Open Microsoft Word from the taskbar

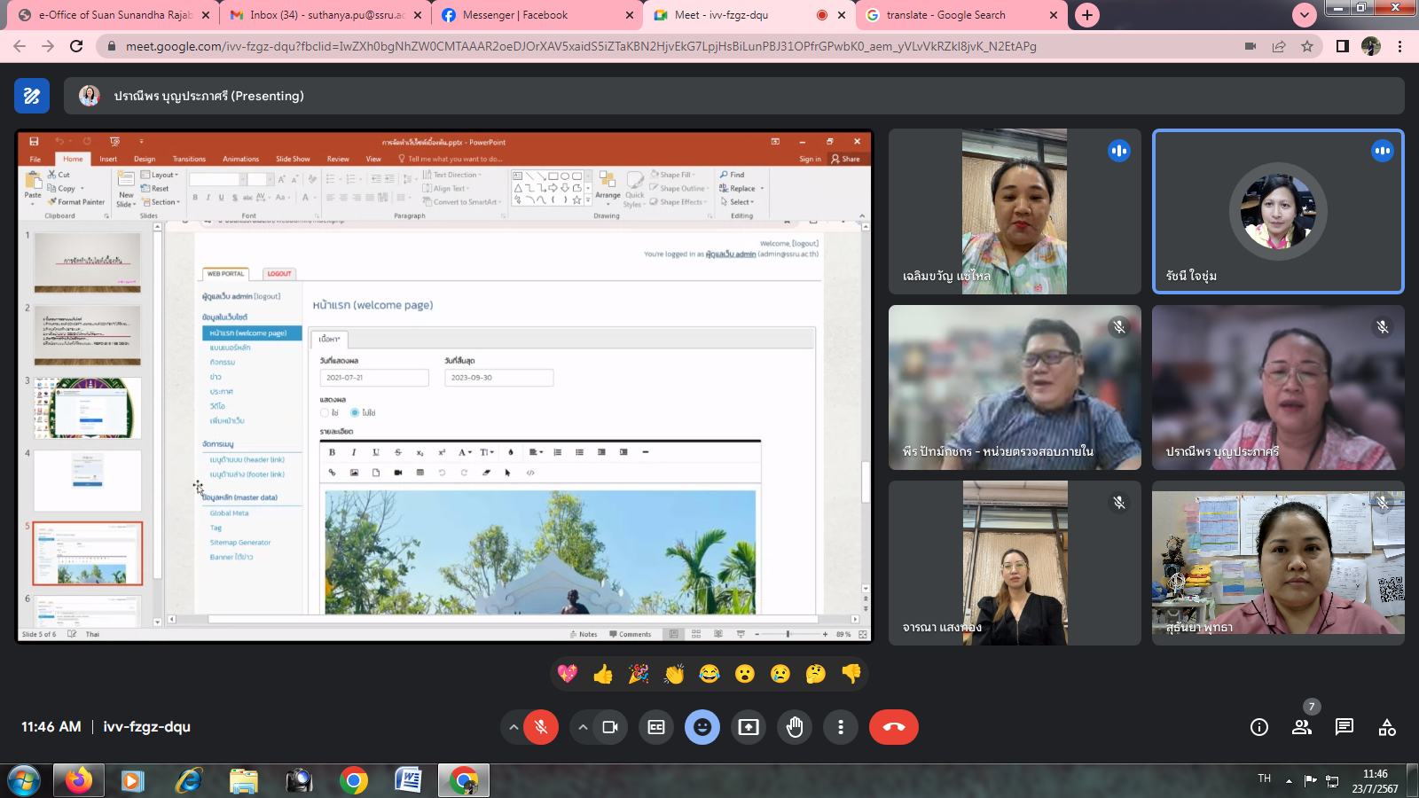(408, 780)
